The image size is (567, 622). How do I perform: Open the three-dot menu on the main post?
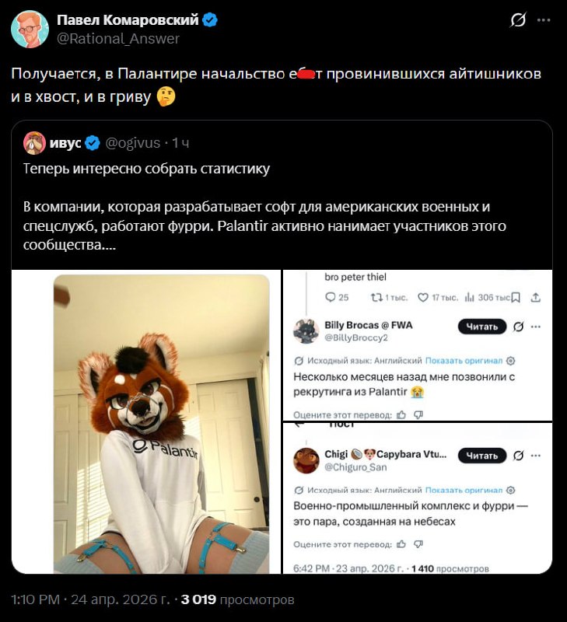tap(543, 20)
